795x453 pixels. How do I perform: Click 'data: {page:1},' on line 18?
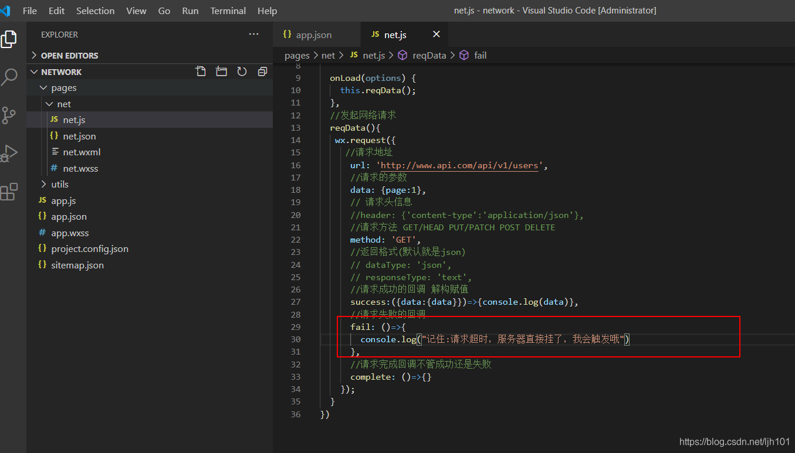(x=388, y=190)
